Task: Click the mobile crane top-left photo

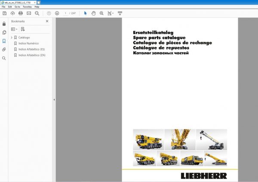Action: 148,139
